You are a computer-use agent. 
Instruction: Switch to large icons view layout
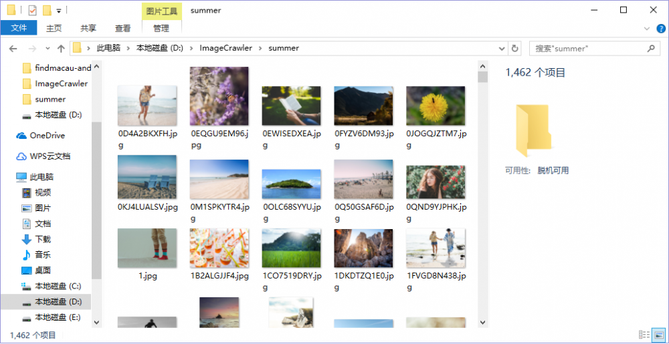(659, 335)
